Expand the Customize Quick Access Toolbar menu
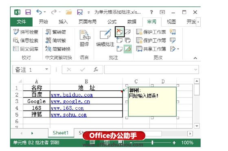 click(x=89, y=13)
